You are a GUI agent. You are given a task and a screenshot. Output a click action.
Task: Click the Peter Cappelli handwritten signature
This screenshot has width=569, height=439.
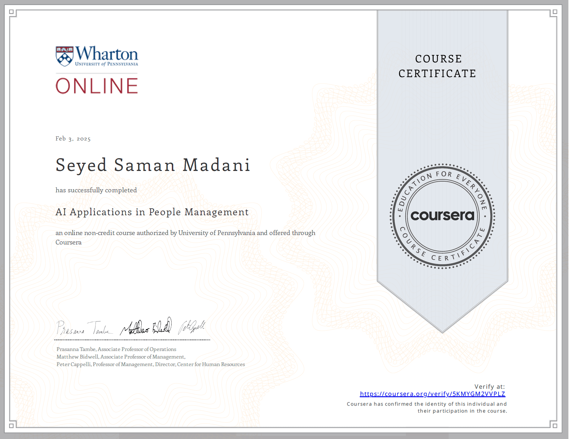coord(192,327)
